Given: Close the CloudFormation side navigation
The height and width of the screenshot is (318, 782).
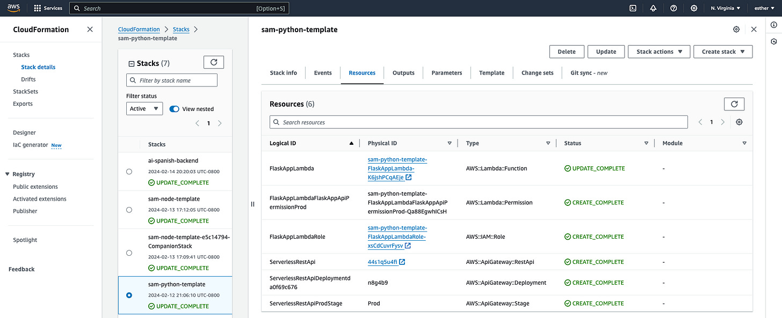Looking at the screenshot, I should pyautogui.click(x=90, y=29).
